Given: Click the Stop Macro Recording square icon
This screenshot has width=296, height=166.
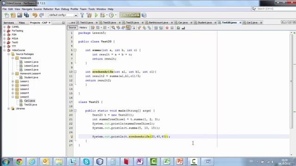Looking at the screenshot, I should pyautogui.click(x=172, y=28).
